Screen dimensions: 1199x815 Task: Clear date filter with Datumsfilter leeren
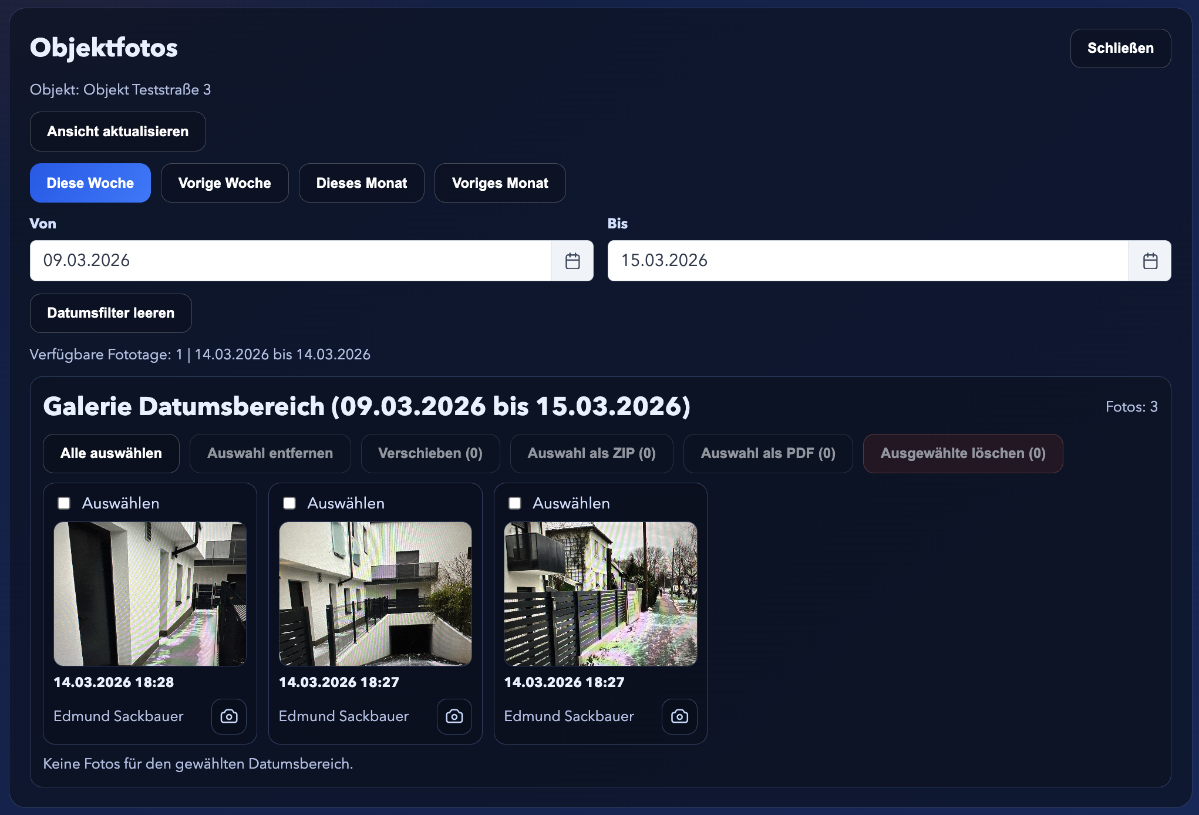click(111, 313)
